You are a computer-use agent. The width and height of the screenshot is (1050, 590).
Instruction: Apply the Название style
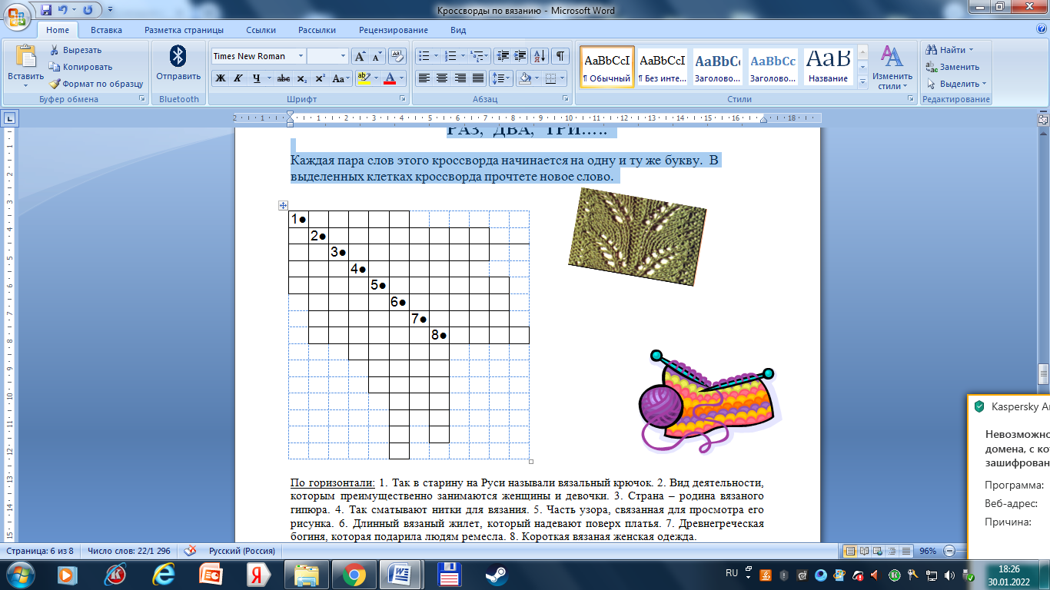click(x=828, y=66)
